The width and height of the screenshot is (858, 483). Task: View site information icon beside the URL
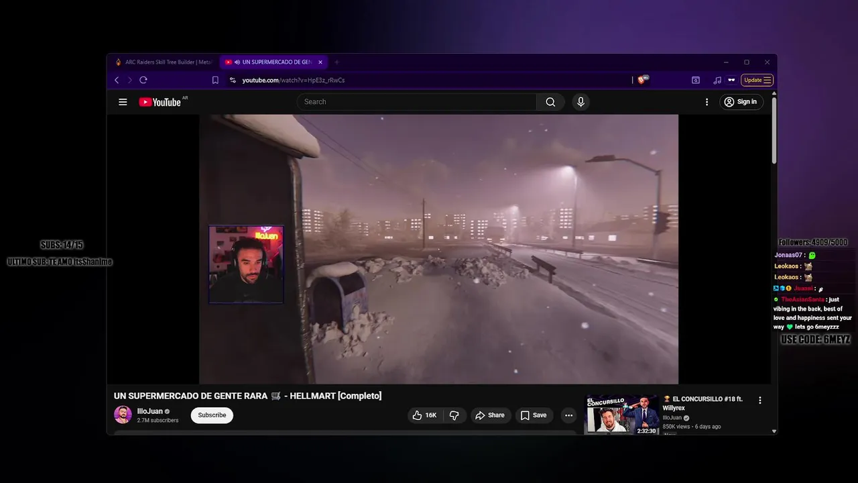tap(233, 80)
